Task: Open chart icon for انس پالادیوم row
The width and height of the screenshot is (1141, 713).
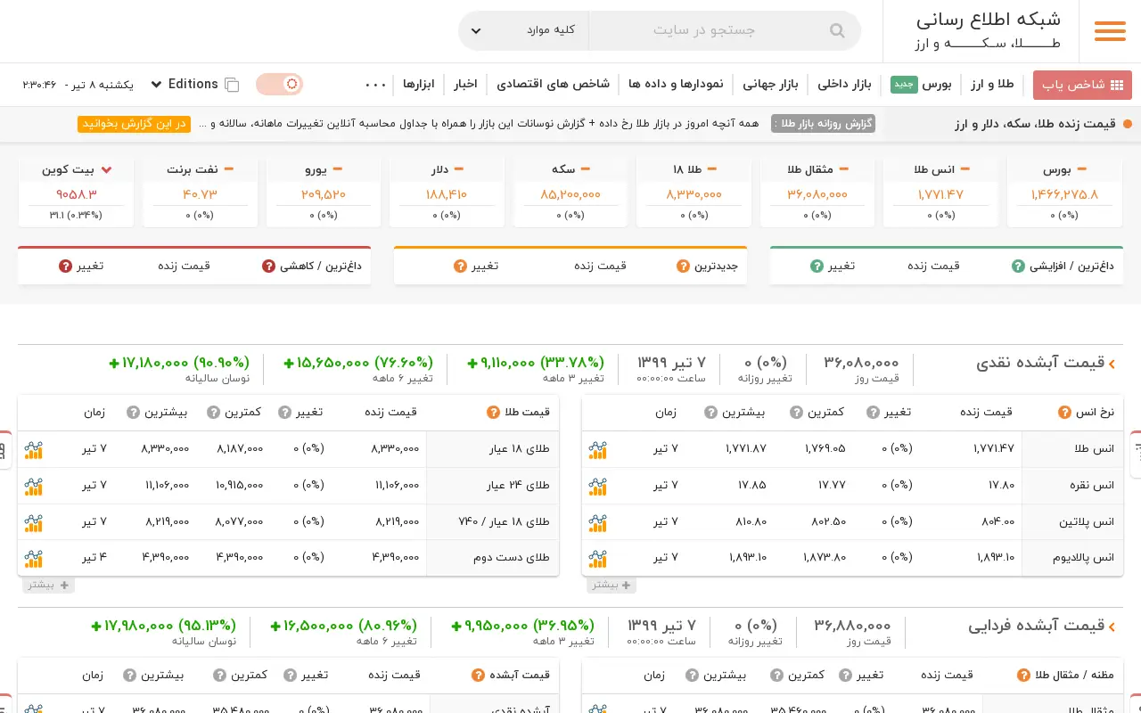Action: point(598,558)
